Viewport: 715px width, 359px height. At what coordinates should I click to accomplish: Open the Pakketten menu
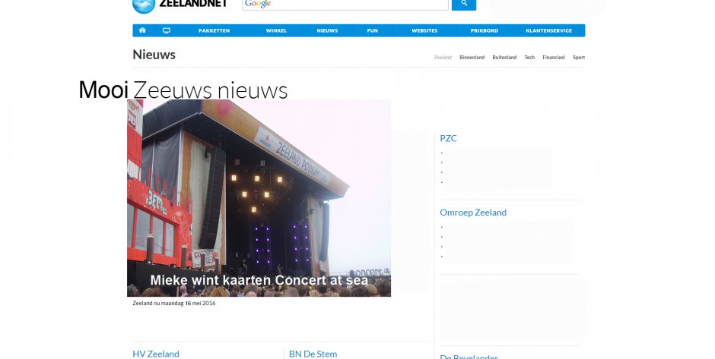[x=214, y=30]
